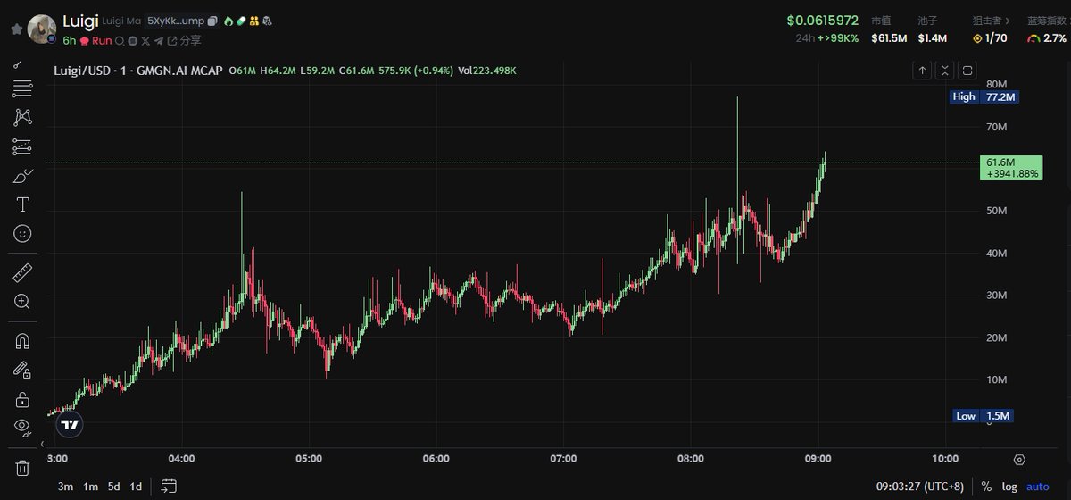
Task: Hide all drawings with the eye icon
Action: point(22,427)
